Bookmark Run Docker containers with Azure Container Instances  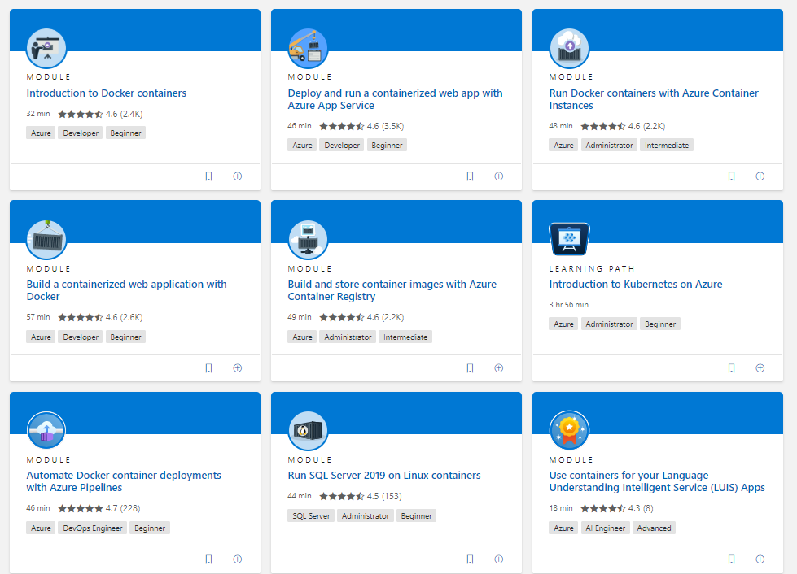731,176
